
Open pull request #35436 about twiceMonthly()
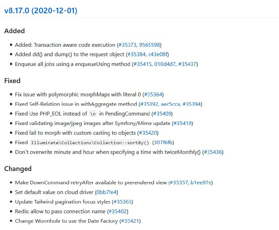(213, 152)
